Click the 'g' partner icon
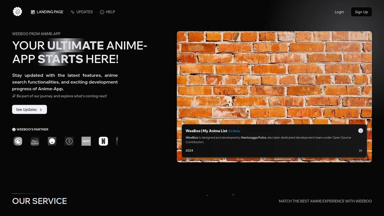The image size is (384, 216). pos(69,141)
